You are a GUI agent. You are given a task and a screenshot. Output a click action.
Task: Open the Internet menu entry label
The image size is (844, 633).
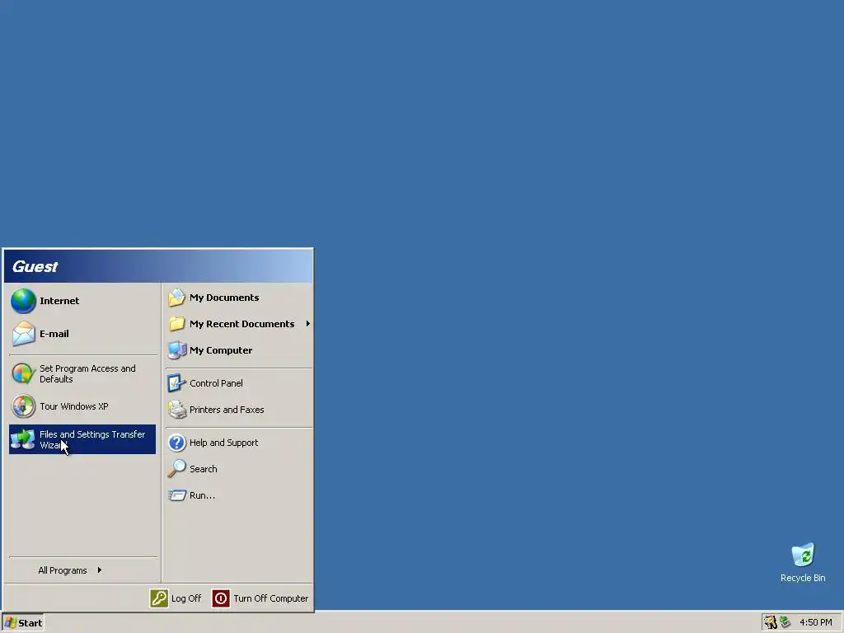(59, 301)
